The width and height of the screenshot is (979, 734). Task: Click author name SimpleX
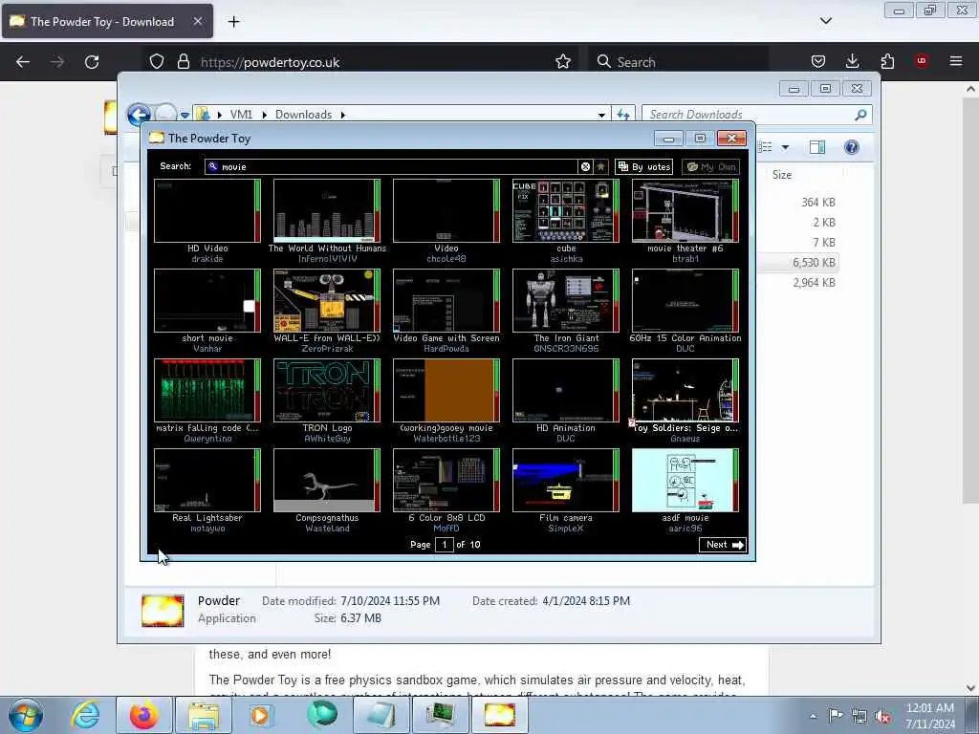click(566, 528)
